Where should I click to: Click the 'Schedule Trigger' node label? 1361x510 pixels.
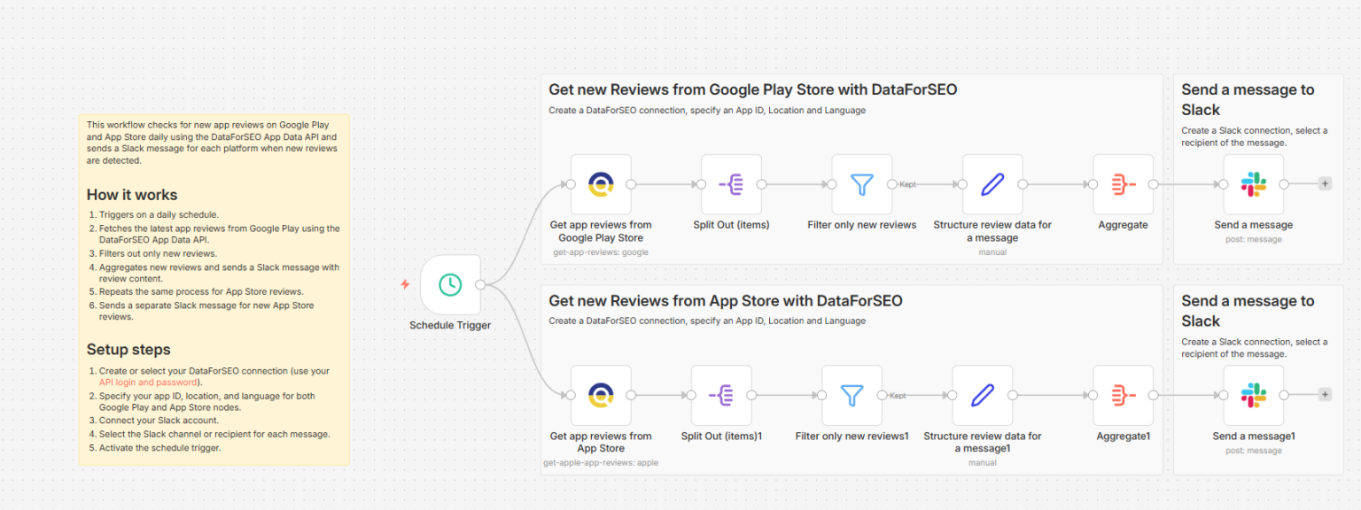tap(450, 325)
